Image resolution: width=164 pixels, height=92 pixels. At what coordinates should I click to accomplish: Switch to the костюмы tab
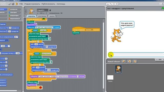click(x=42, y=16)
